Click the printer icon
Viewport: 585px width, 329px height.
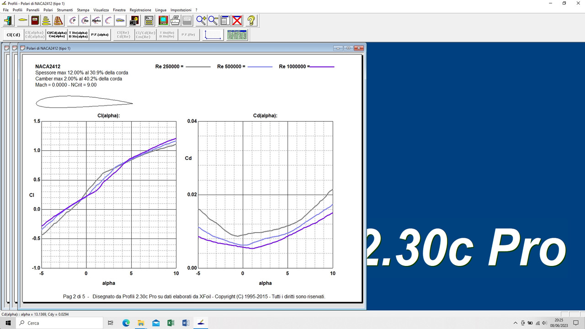175,21
